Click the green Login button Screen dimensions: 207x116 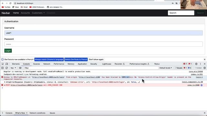[x=8, y=51]
